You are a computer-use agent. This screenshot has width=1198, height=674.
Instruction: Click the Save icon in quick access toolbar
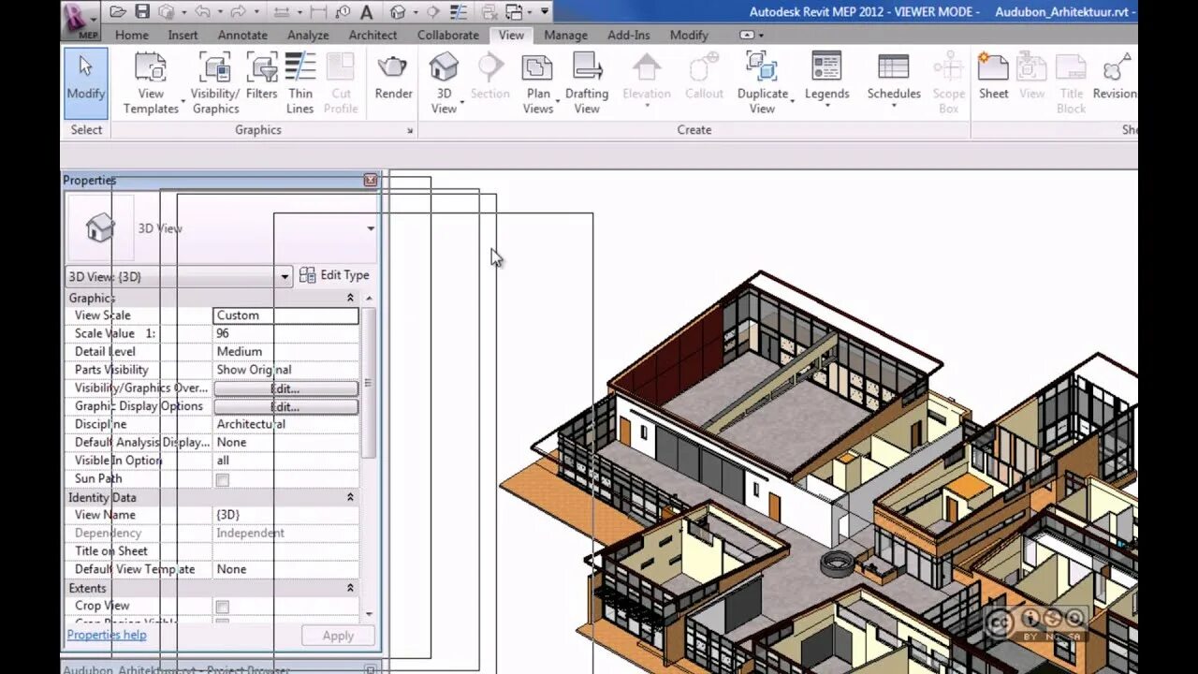tap(141, 12)
